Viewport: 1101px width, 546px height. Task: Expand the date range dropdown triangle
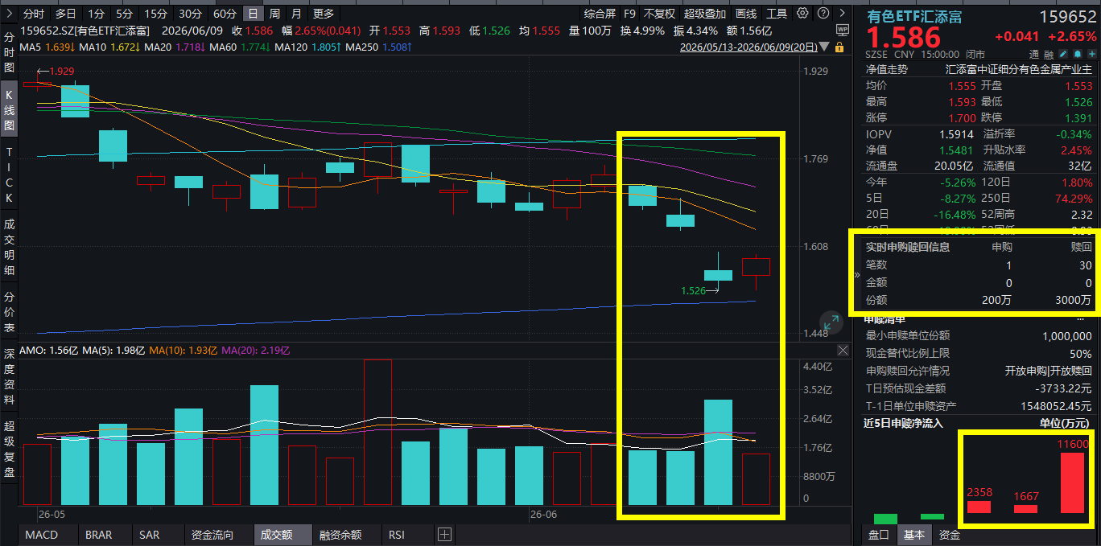824,47
